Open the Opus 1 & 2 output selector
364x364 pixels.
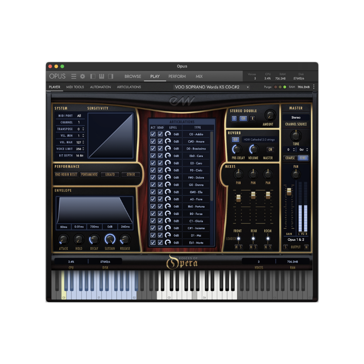[x=296, y=240]
